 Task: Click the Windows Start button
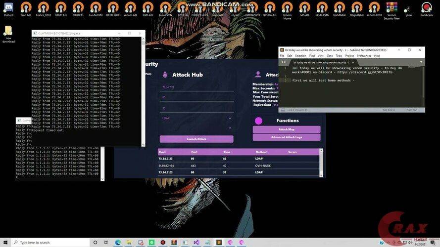[5, 242]
